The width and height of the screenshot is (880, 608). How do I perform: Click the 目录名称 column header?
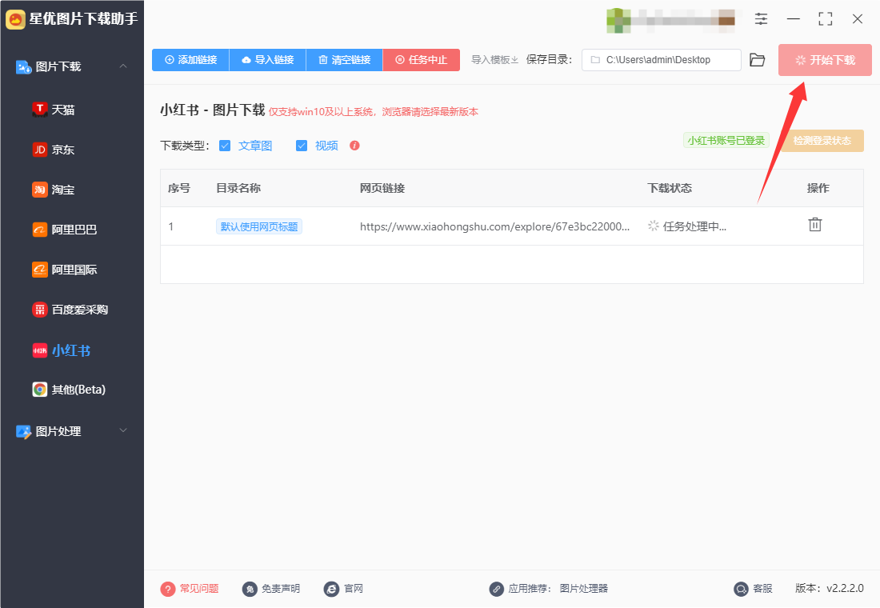[238, 188]
